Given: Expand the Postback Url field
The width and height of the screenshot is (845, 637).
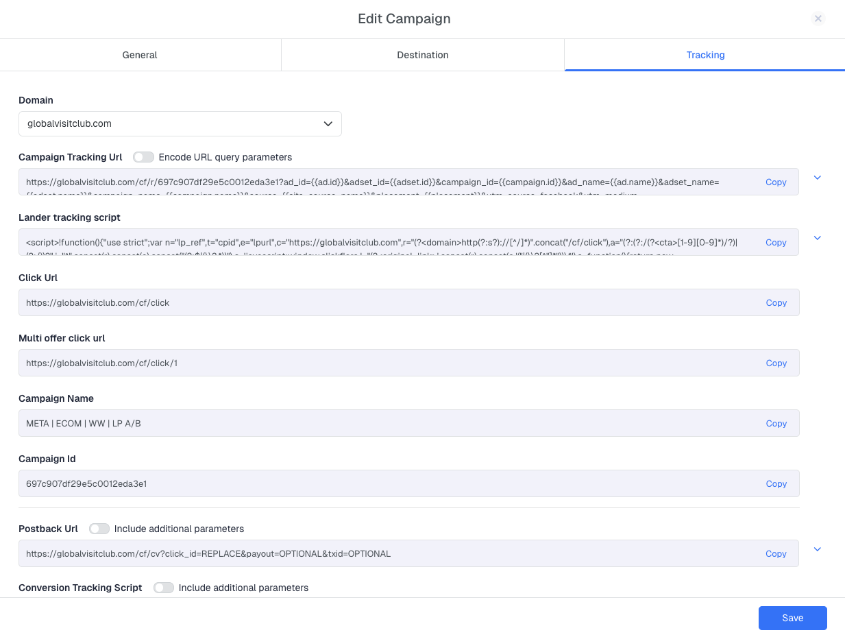Looking at the screenshot, I should tap(817, 549).
